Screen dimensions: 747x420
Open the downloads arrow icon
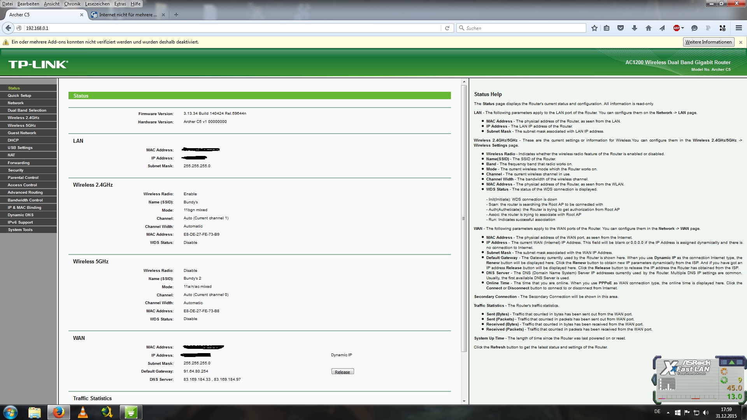tap(634, 28)
